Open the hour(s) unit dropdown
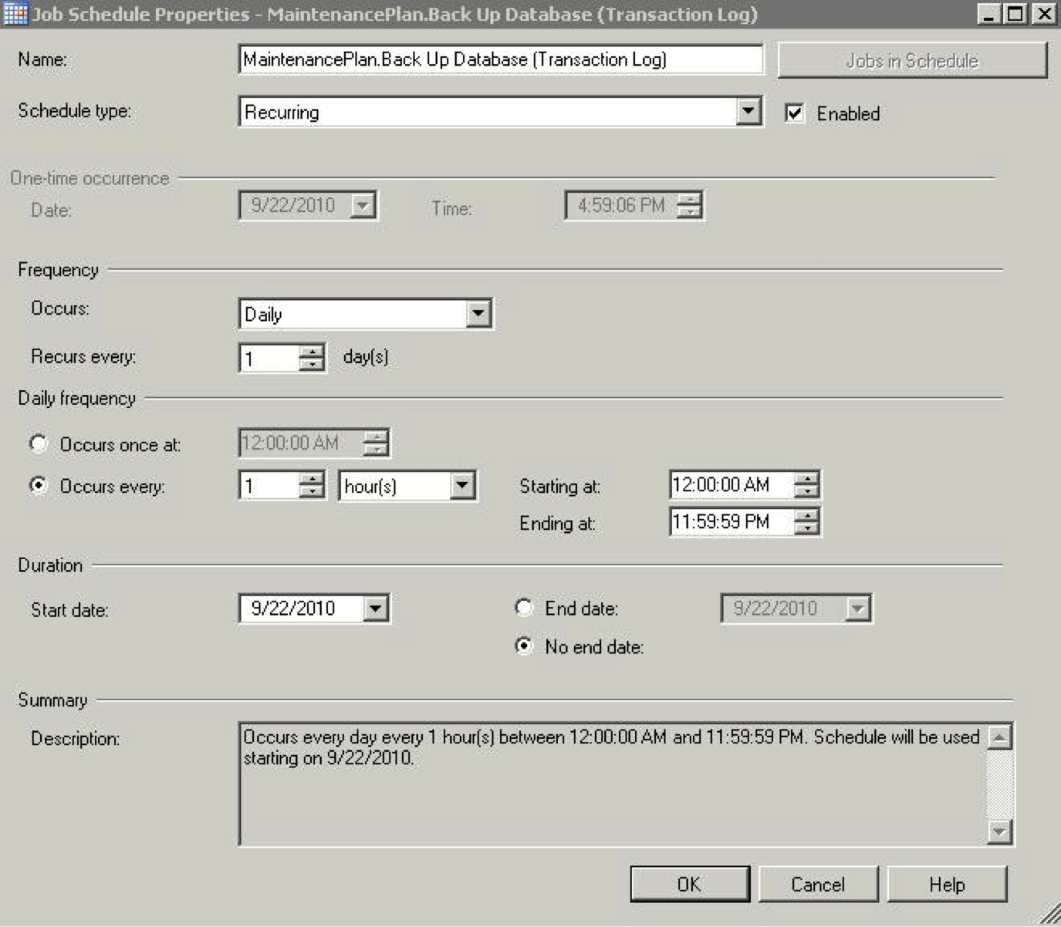Screen dimensions: 1061x927 pyautogui.click(x=462, y=486)
